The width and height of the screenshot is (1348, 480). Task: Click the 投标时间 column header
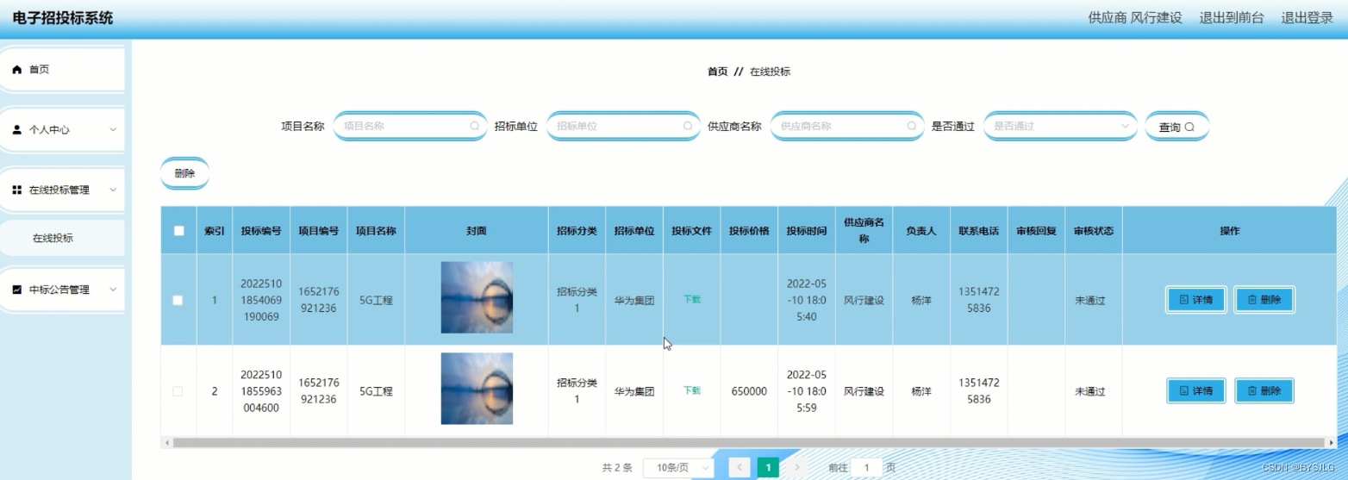(x=807, y=231)
